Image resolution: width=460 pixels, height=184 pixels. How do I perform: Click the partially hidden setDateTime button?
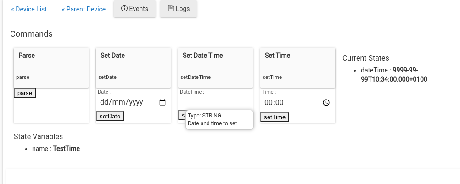[x=182, y=115]
